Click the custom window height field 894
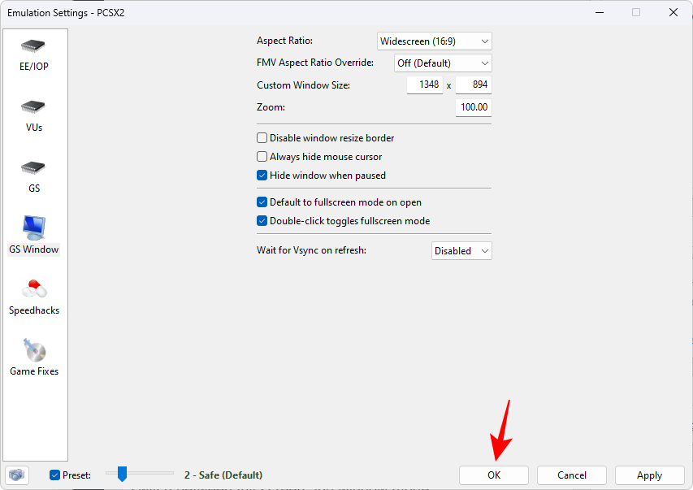 click(x=474, y=85)
